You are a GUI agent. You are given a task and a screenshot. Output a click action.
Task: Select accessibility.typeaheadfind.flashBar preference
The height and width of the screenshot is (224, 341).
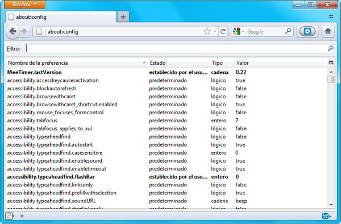[x=167, y=177]
